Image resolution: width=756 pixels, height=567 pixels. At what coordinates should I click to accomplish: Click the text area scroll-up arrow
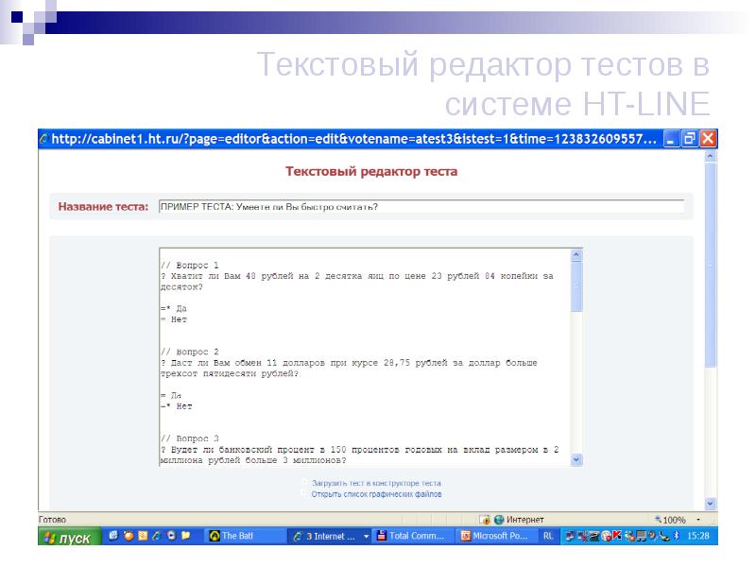click(576, 254)
